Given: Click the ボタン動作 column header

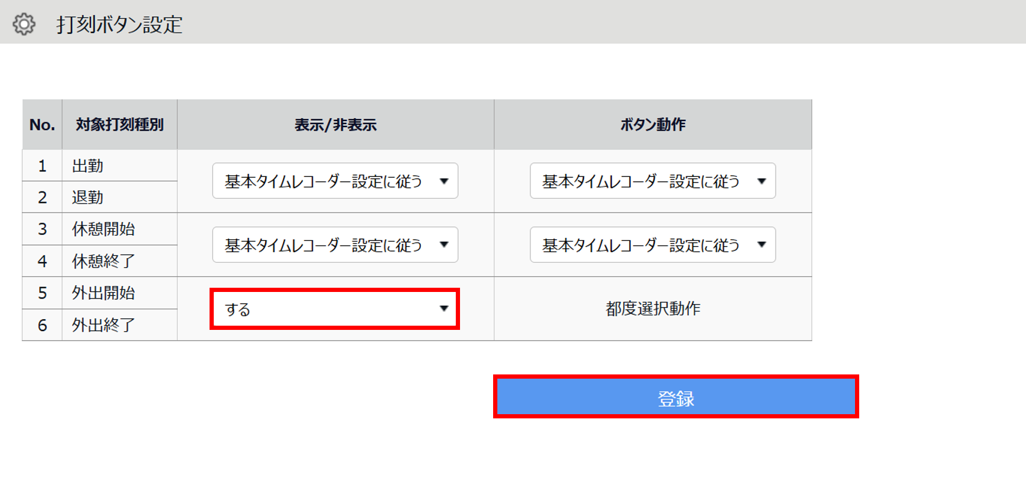Looking at the screenshot, I should pos(653,125).
